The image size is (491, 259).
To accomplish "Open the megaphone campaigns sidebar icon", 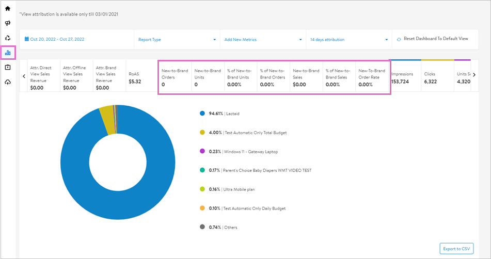I will [x=8, y=23].
